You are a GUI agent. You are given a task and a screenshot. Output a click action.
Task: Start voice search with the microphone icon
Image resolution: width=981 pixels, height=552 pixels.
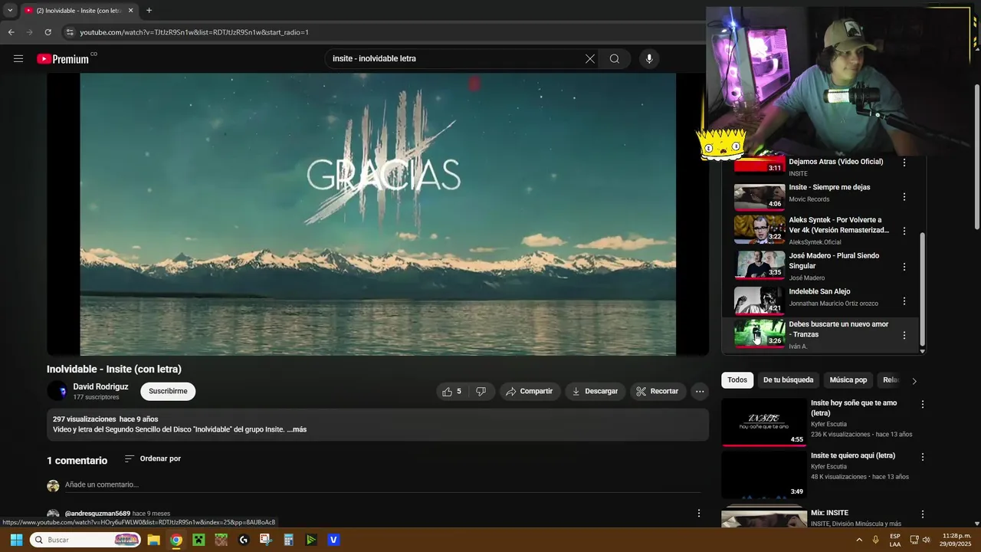click(649, 58)
